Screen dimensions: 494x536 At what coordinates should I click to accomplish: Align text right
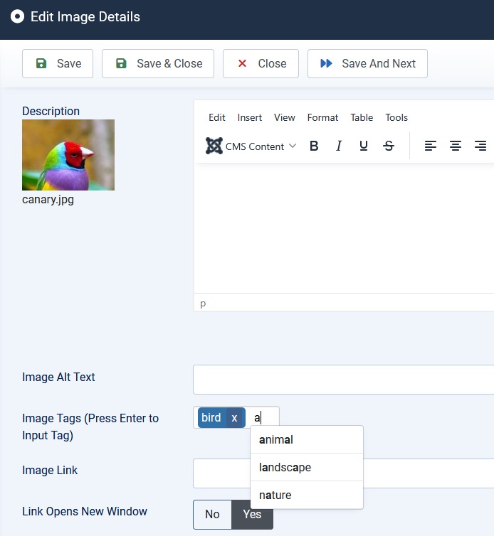pyautogui.click(x=480, y=146)
